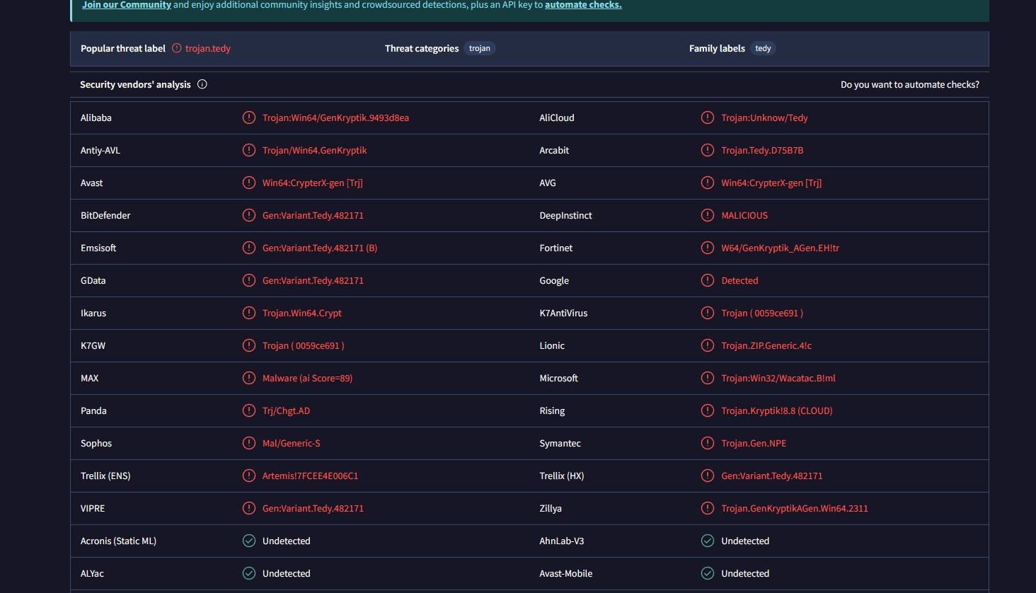Click the green check icon for AhnLab-V3

(x=708, y=541)
